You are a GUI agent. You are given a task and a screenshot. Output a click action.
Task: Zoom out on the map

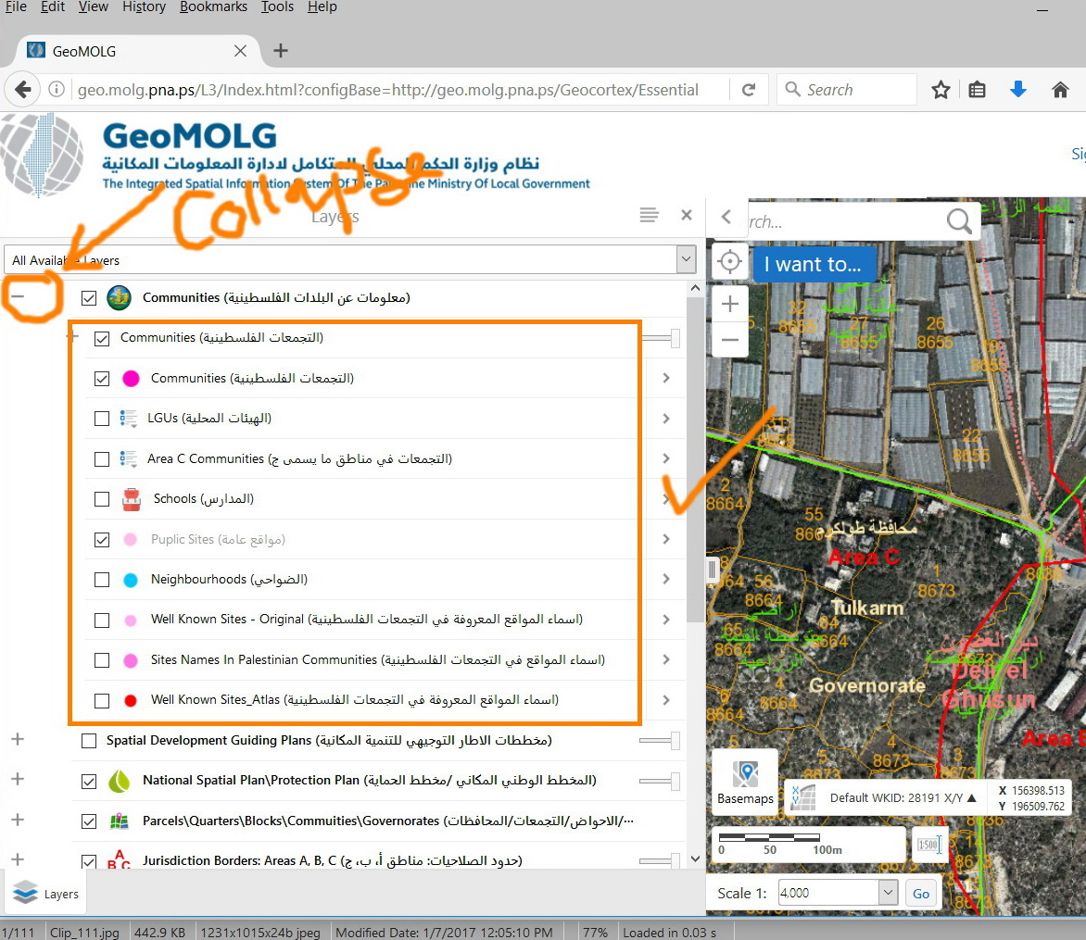(729, 340)
